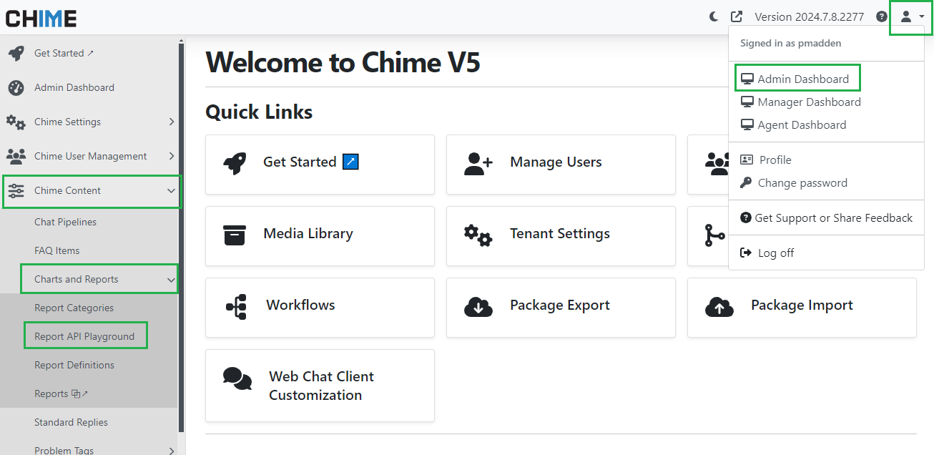Click the sliders icon for Chime Content
This screenshot has width=934, height=455.
click(x=16, y=190)
